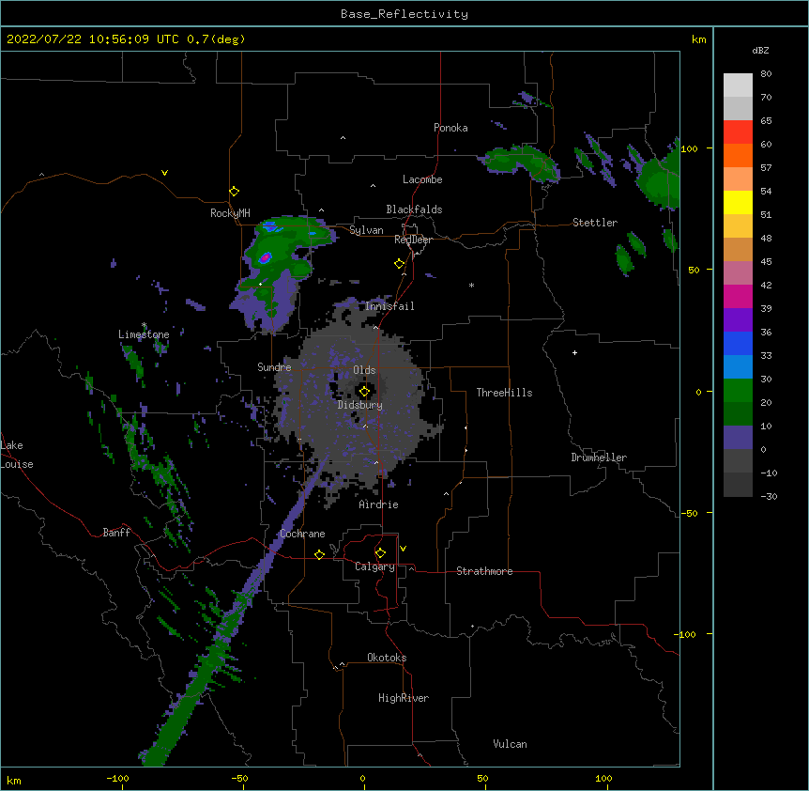Click the Stettler label

(595, 223)
